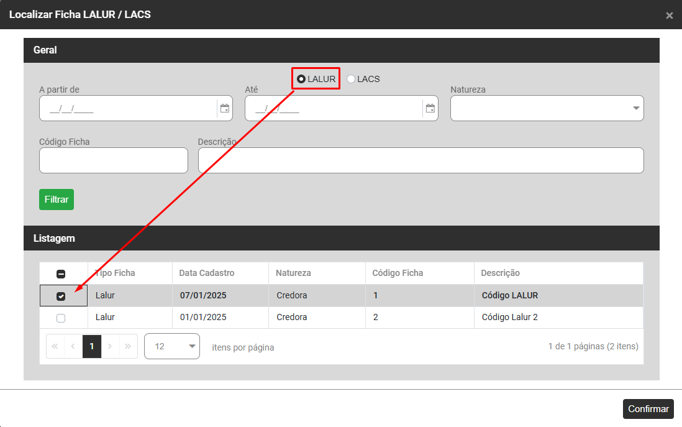Click the green Filtrar button

57,200
